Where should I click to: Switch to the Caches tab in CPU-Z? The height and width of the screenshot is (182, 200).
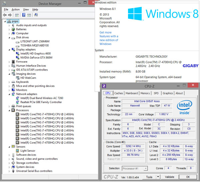pyautogui.click(x=118, y=93)
